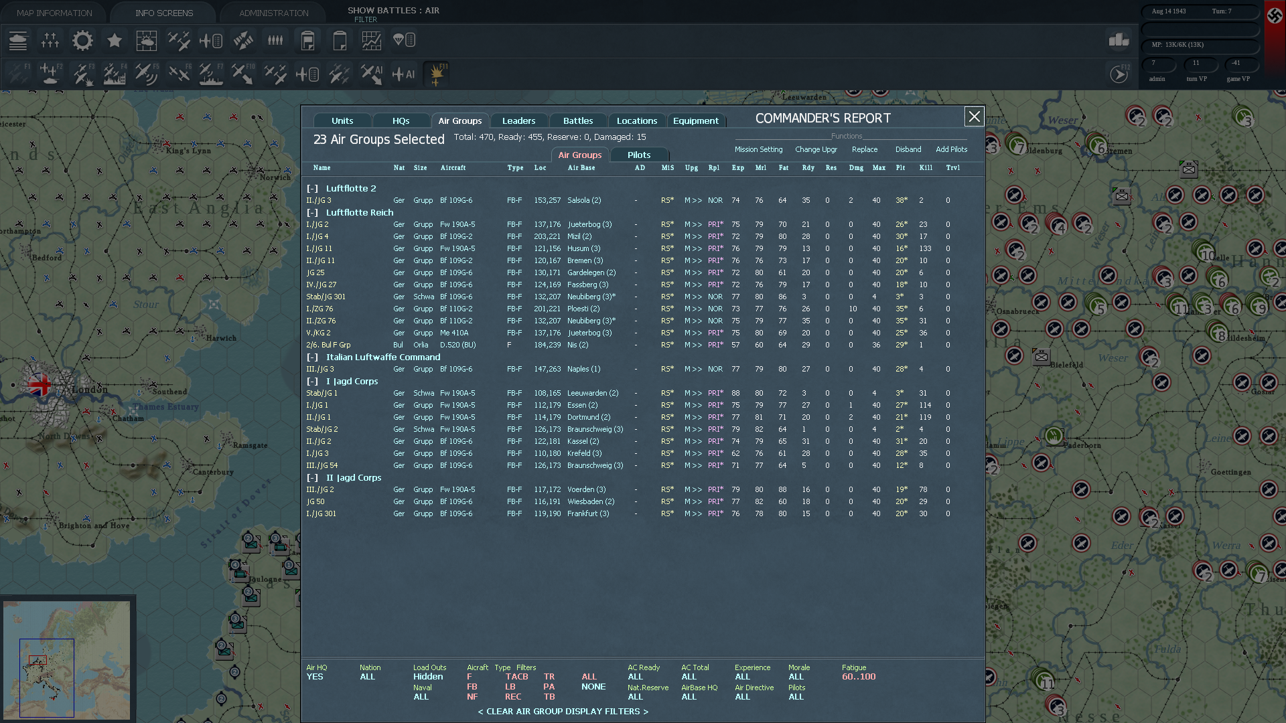The height and width of the screenshot is (723, 1286).
Task: Toggle the Load Outs Hidden setting
Action: point(428,677)
